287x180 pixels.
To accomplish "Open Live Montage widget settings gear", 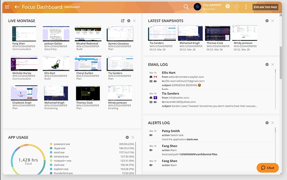I will click(x=129, y=21).
